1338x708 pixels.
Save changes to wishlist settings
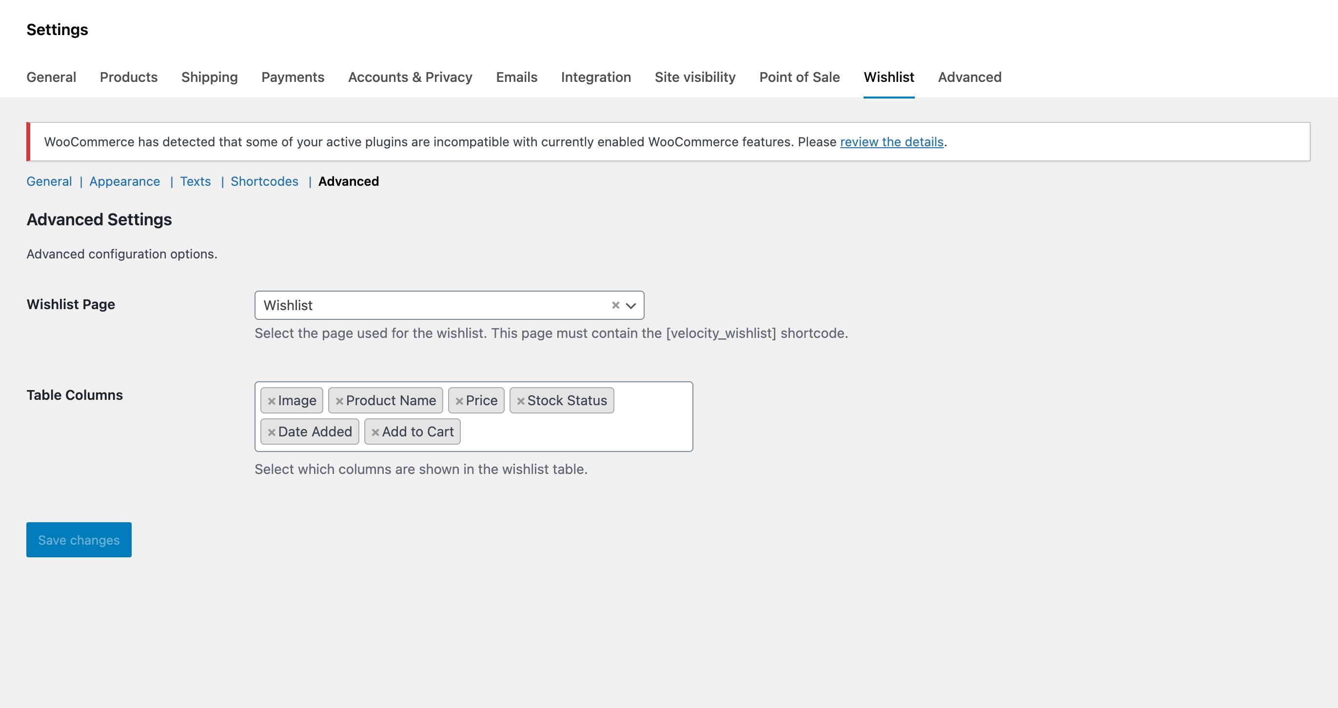(78, 539)
